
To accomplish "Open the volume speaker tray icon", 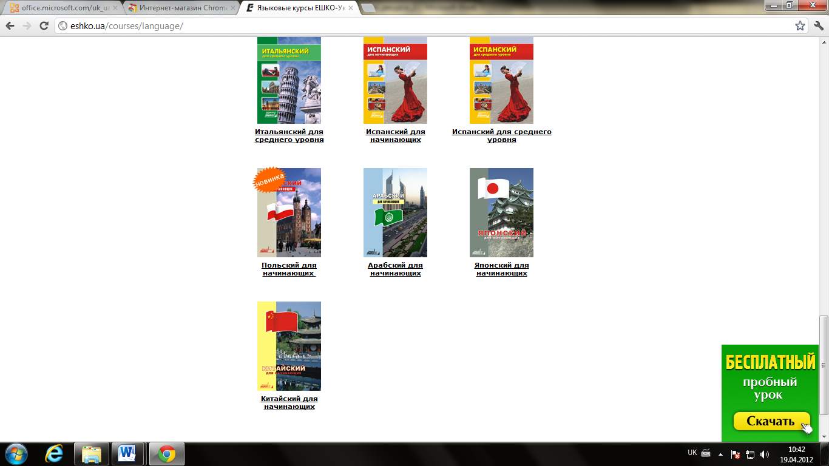I will pos(765,454).
